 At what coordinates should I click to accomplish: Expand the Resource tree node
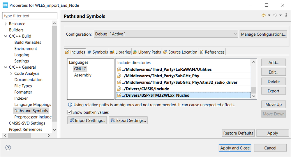point(6,24)
